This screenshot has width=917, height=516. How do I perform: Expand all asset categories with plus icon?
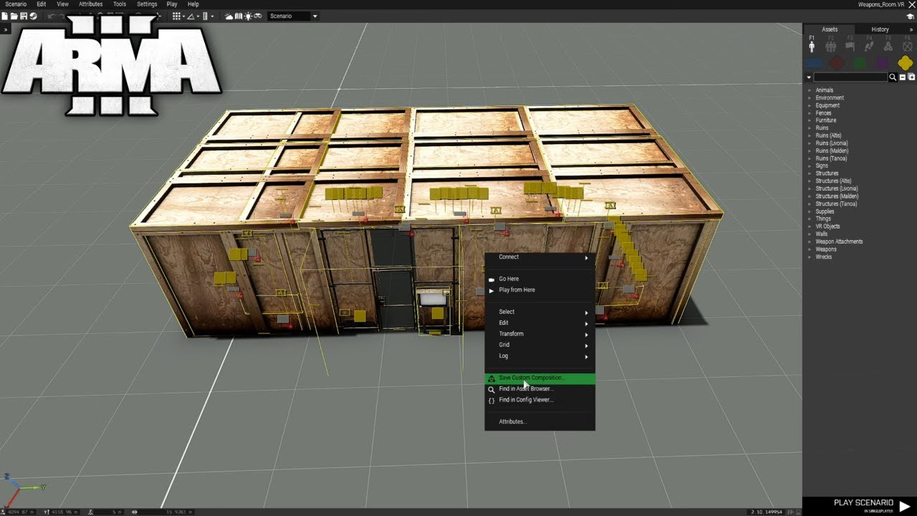click(911, 77)
